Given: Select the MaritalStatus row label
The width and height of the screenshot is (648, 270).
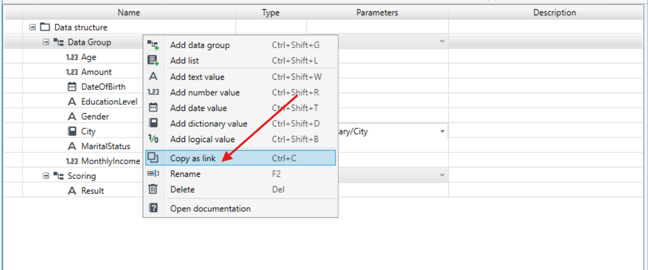Looking at the screenshot, I should [106, 146].
